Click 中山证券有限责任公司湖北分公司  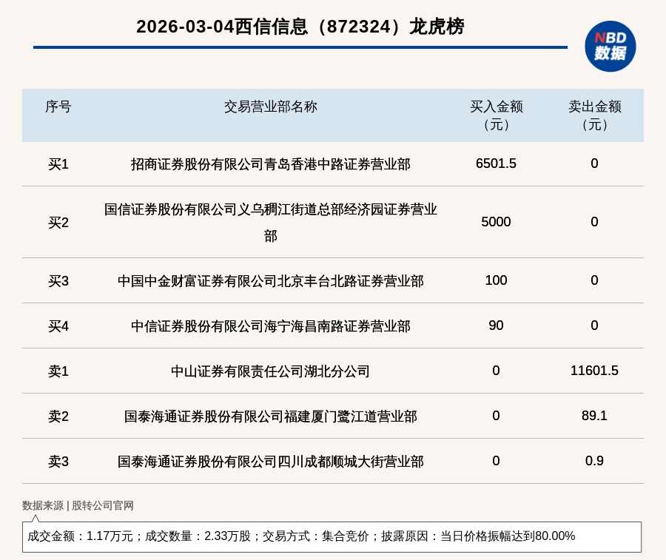coord(270,371)
